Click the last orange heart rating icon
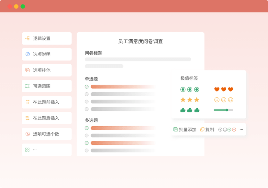Image resolution: width=268 pixels, height=188 pixels. tap(230, 89)
